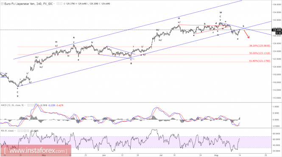Open RSI indicator settings icon
The height and width of the screenshot is (157, 282).
pos(22,131)
